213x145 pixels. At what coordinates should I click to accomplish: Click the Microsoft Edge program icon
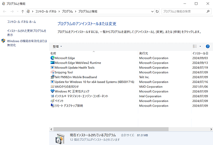tap(52, 58)
